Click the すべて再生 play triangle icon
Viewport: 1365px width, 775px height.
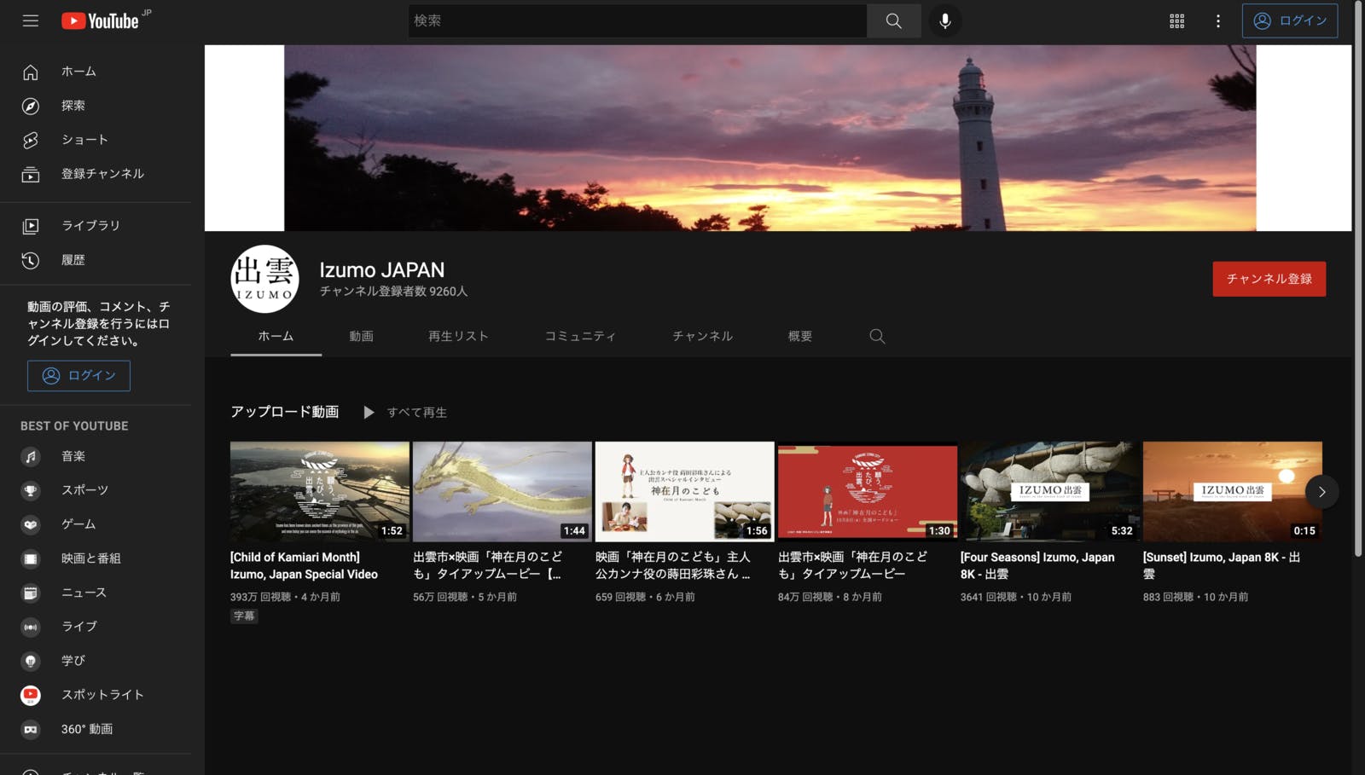tap(369, 412)
